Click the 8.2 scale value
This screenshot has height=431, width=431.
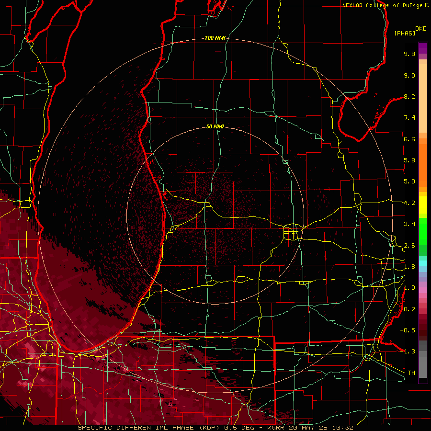click(409, 96)
